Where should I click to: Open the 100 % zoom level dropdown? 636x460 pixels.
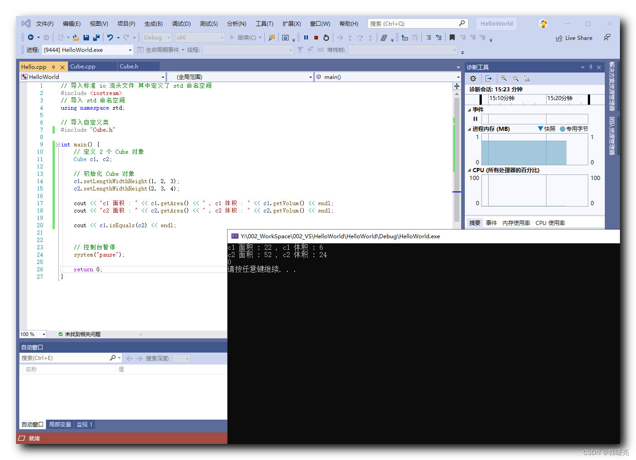[x=33, y=334]
